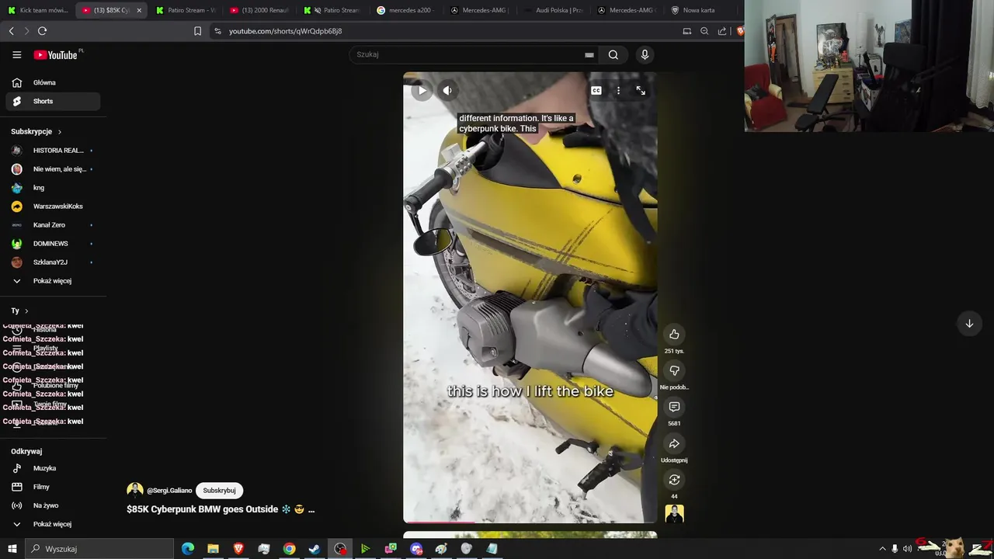Expand subscriptions with Pokaż więcej
Image resolution: width=994 pixels, height=559 pixels.
(x=53, y=281)
